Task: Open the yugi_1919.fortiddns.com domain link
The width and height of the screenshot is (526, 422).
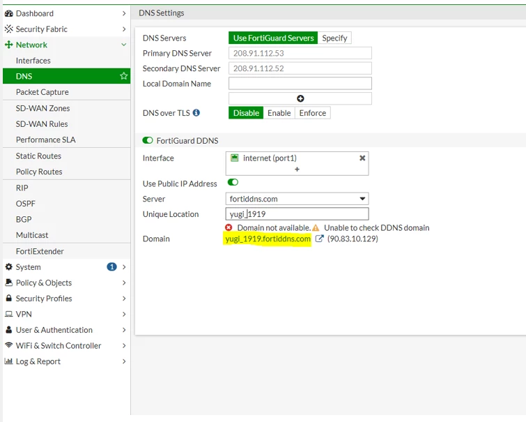Action: coord(268,239)
